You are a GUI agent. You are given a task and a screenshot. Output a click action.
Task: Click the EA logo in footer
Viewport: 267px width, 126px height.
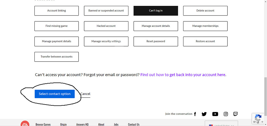click(x=25, y=124)
